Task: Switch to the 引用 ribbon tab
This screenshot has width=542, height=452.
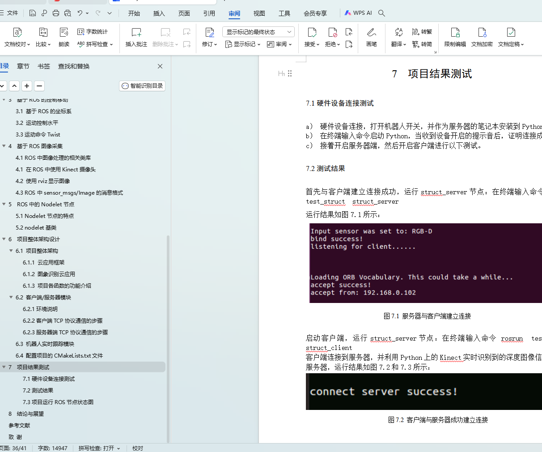Action: point(209,13)
